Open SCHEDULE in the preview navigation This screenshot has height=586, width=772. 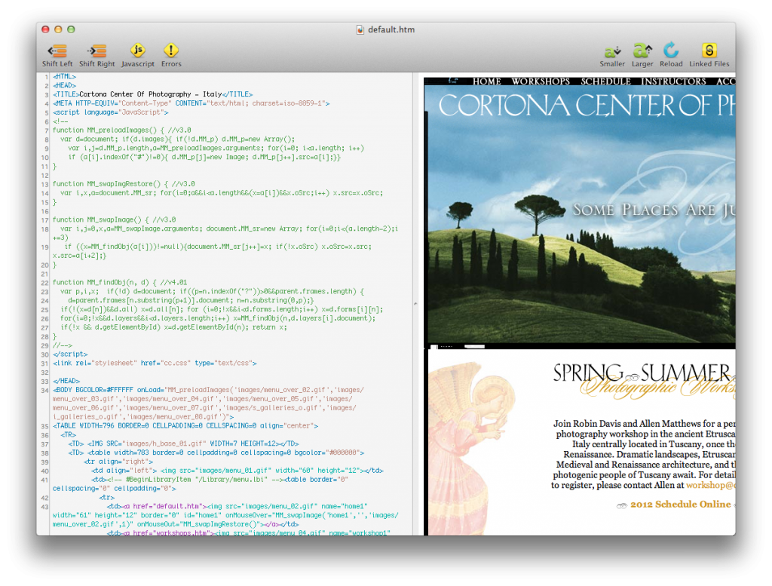tap(605, 81)
